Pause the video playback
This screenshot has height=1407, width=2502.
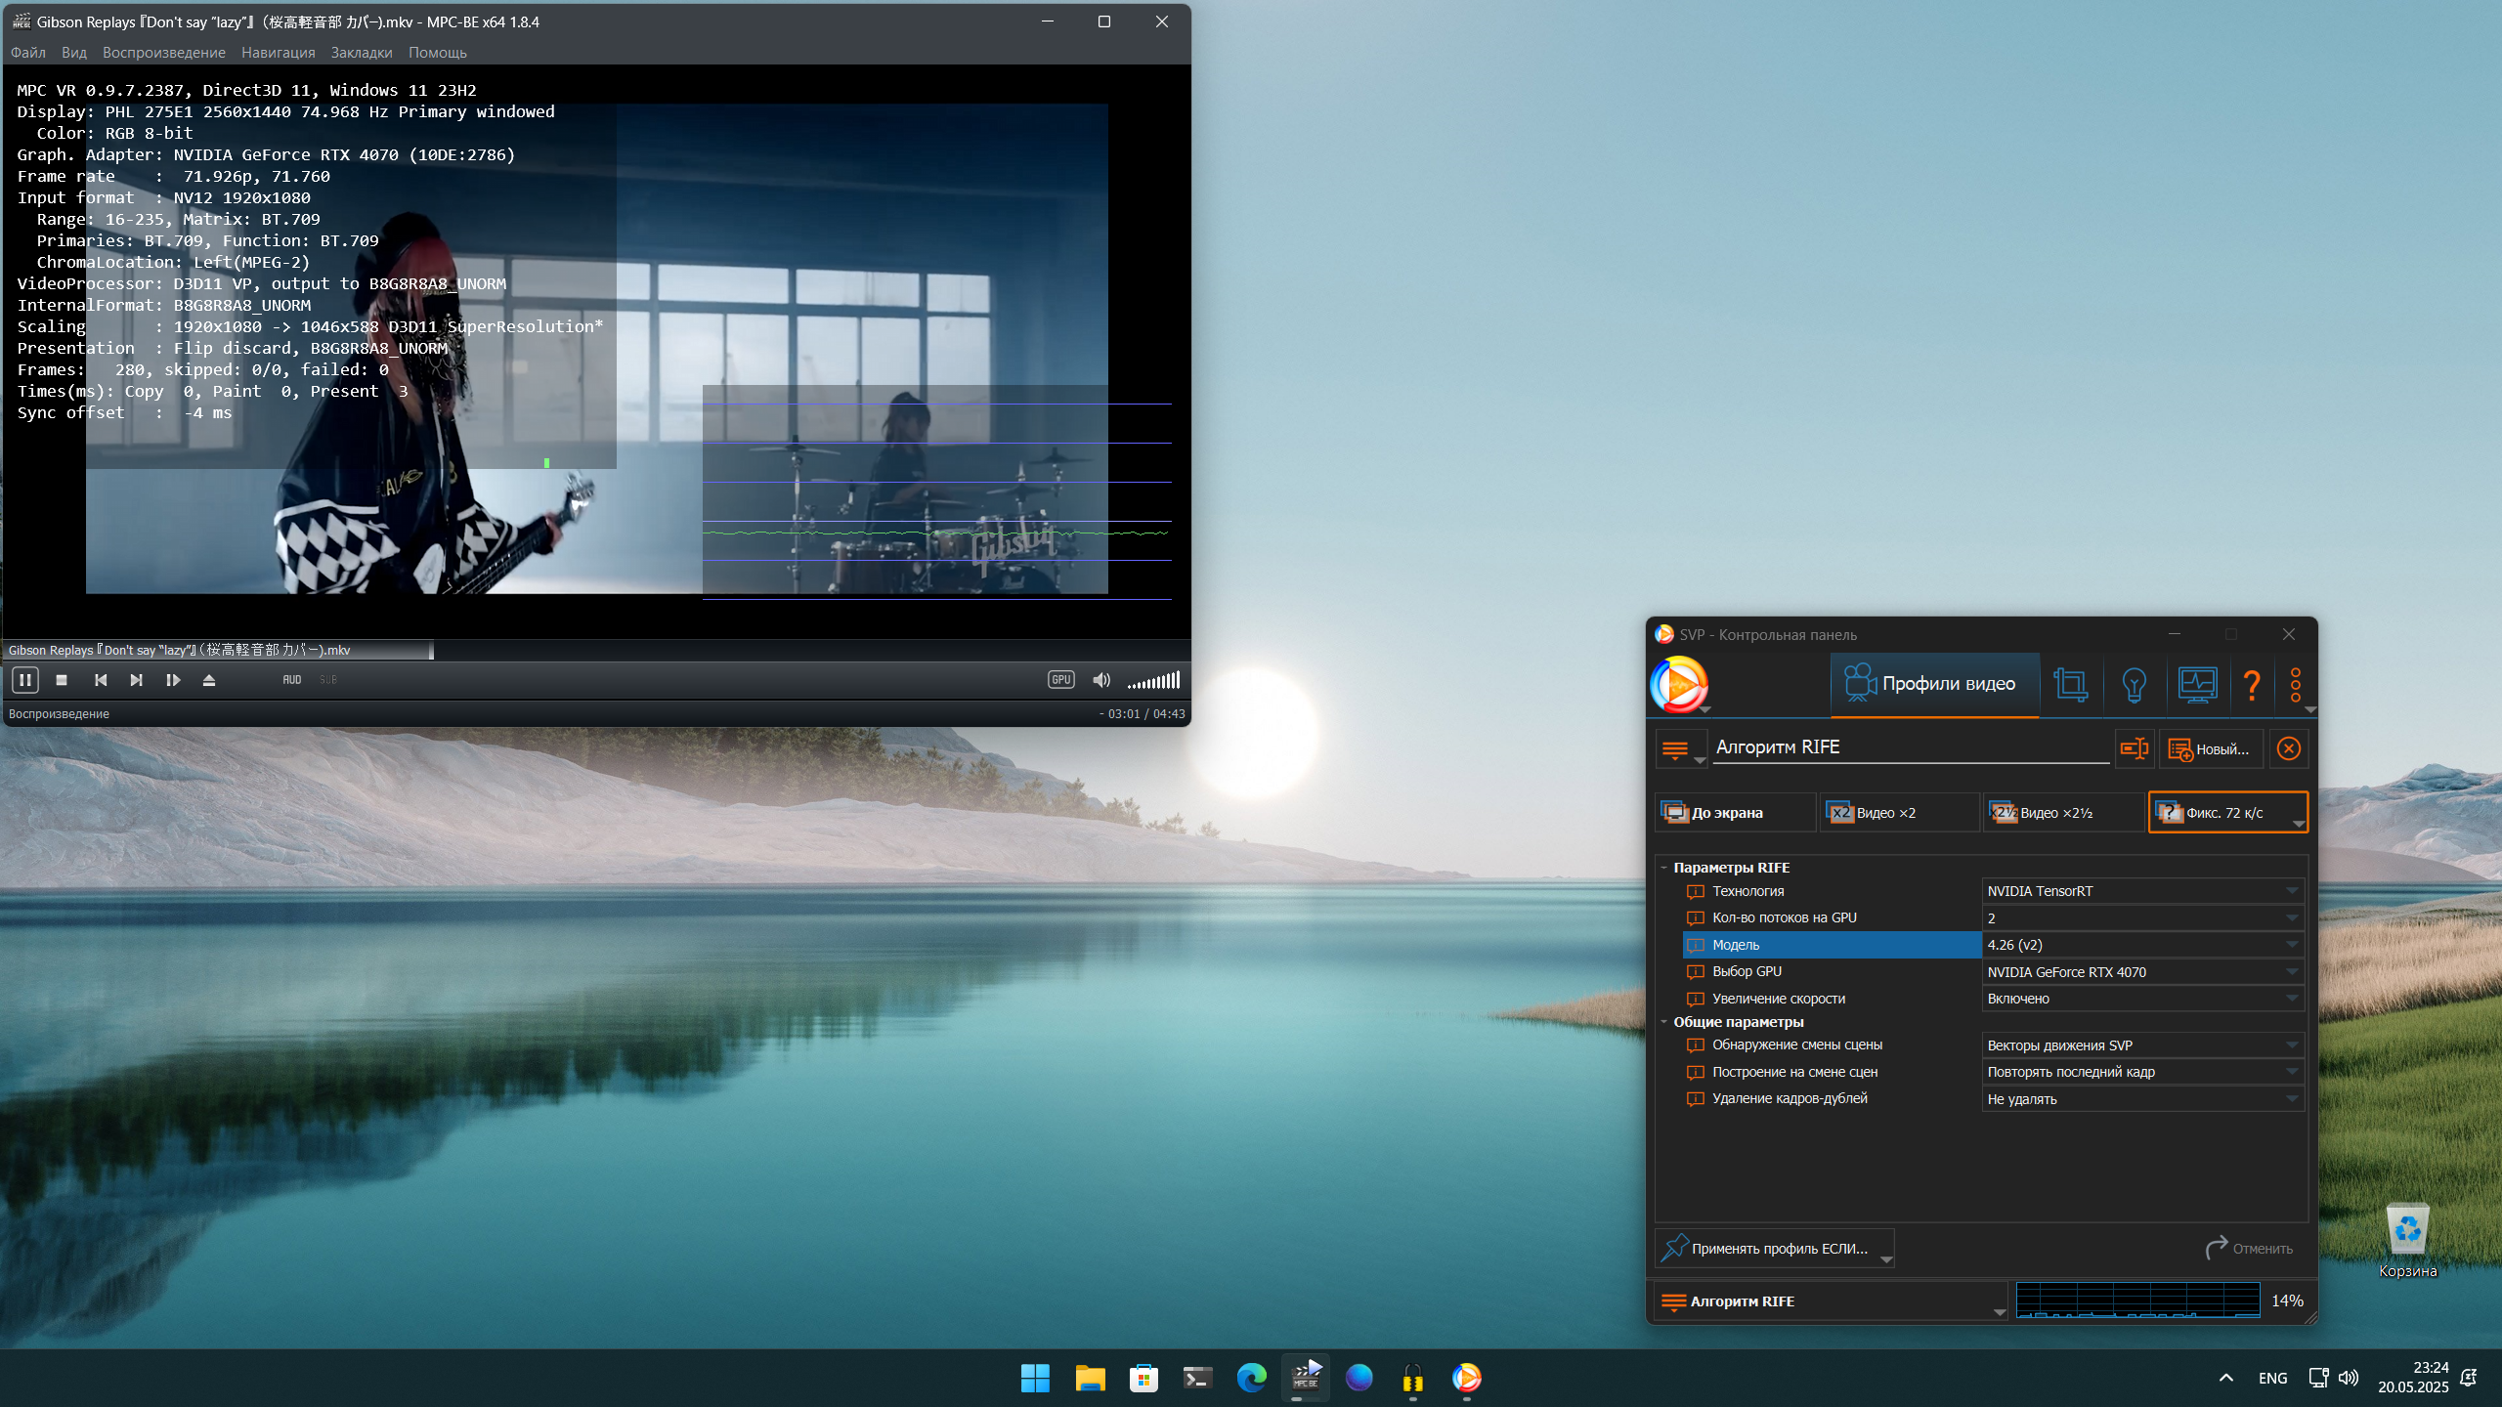tap(24, 680)
